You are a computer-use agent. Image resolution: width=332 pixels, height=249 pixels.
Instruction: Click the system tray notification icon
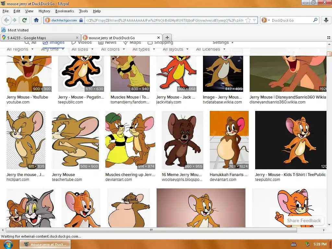[x=307, y=244]
